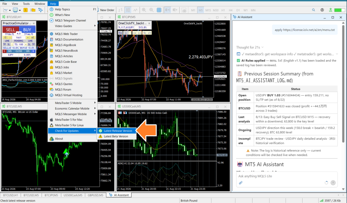Click the 3597 / 26 Kb status entry
This screenshot has height=203, width=347.
tap(330, 201)
